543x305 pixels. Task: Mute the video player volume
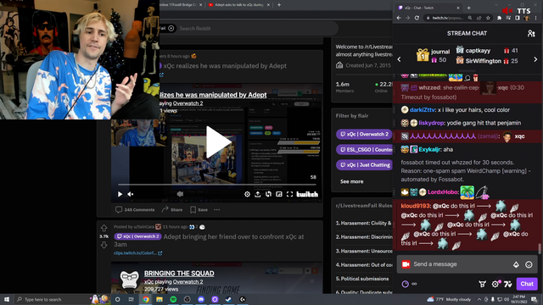point(131,194)
